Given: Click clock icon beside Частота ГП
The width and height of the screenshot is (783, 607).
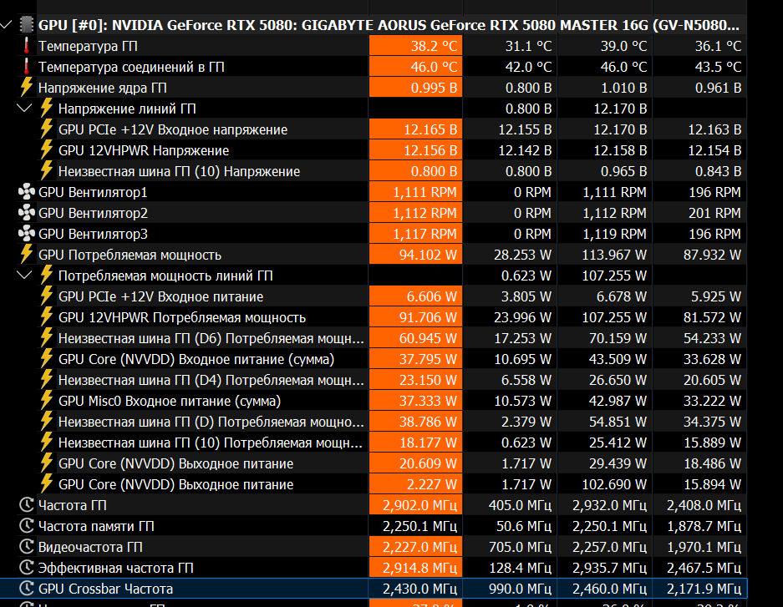Looking at the screenshot, I should (27, 505).
